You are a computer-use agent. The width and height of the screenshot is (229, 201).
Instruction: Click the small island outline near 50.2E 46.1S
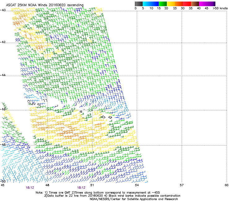click(81, 112)
